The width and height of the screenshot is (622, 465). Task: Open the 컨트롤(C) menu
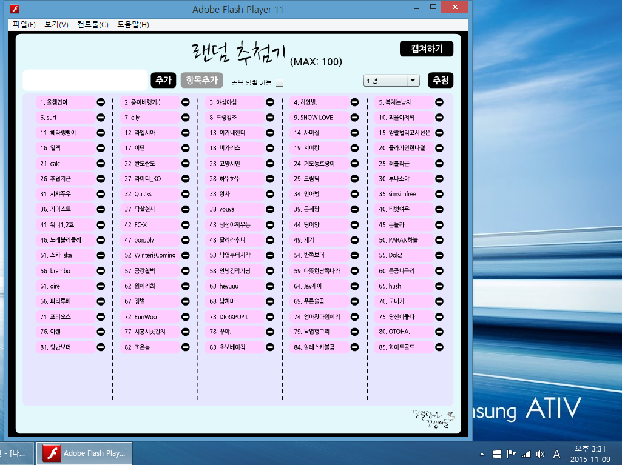coord(93,25)
